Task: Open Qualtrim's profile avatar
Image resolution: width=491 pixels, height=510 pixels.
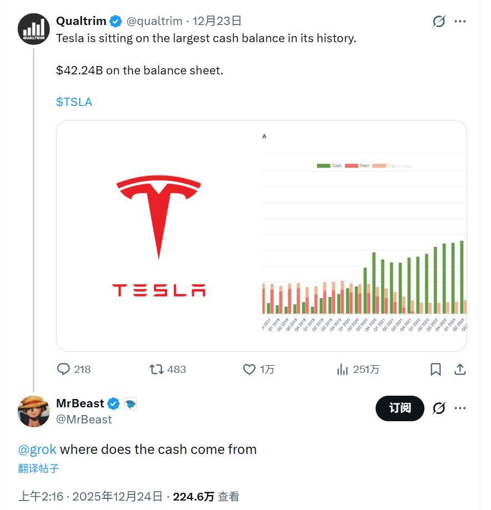Action: click(x=34, y=29)
